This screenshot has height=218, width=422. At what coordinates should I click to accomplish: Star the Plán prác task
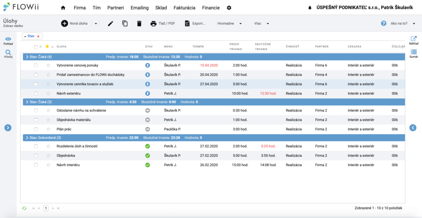pos(49,129)
